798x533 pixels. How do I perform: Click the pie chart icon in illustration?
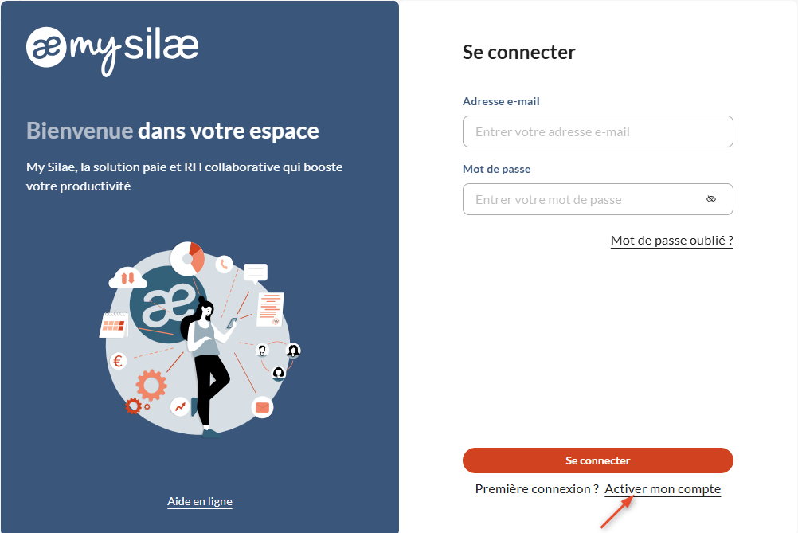[x=187, y=259]
